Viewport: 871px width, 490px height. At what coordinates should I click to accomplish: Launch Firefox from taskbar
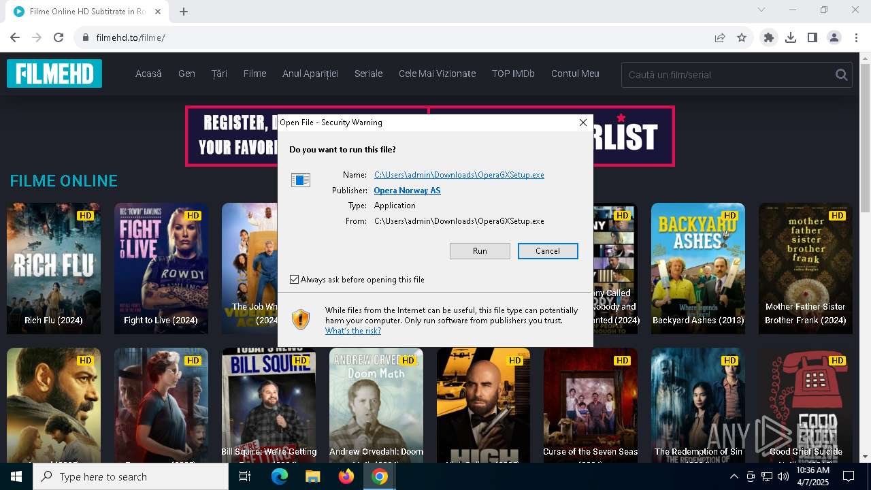(x=346, y=476)
